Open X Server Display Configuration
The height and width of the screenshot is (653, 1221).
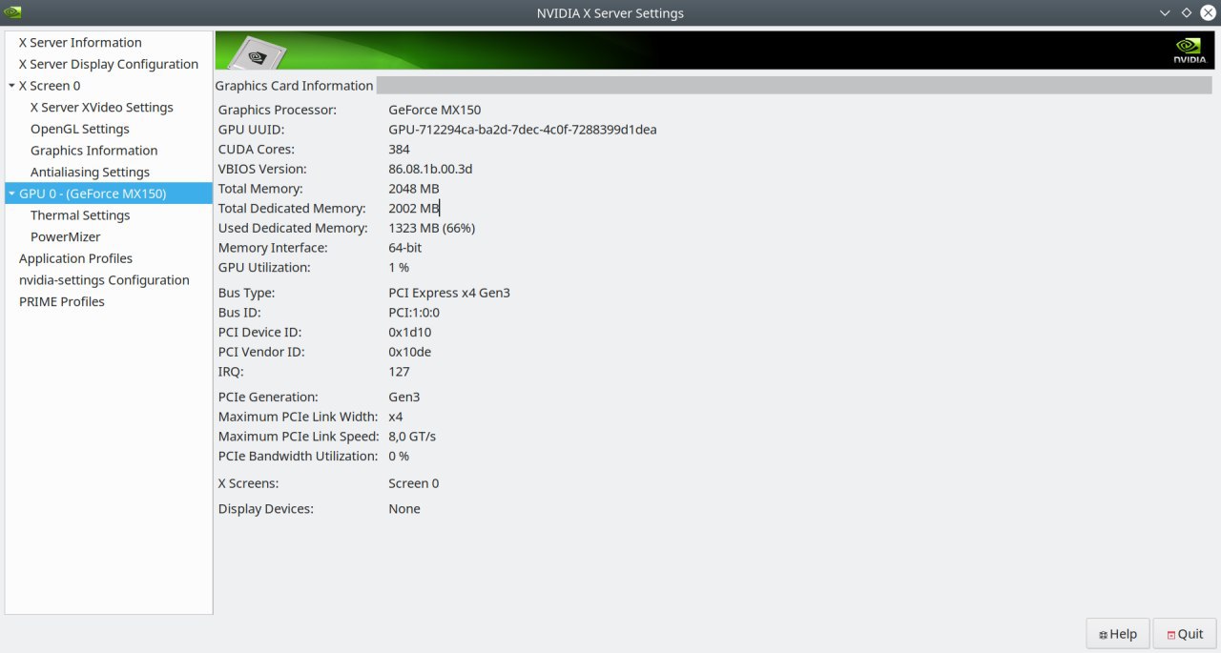click(109, 65)
